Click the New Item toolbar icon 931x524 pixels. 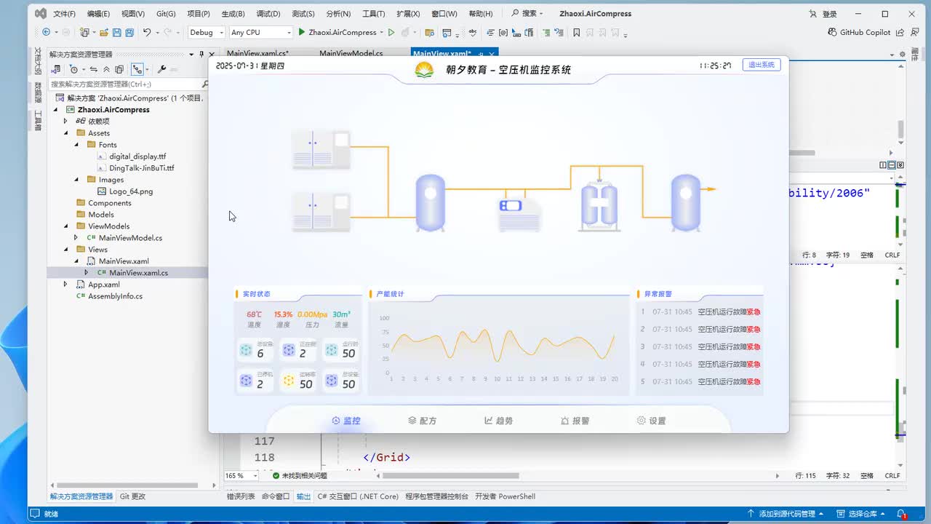(85, 32)
